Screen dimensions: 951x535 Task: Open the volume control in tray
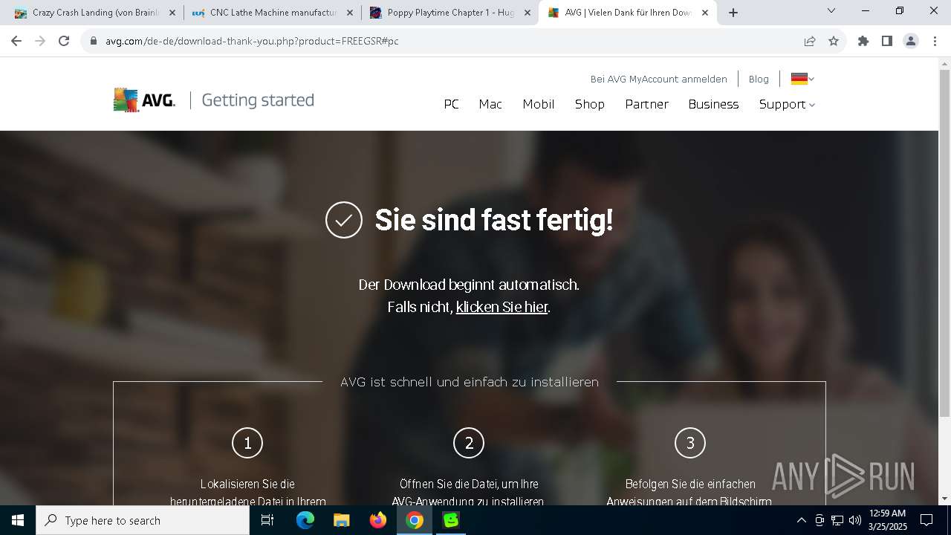[854, 520]
